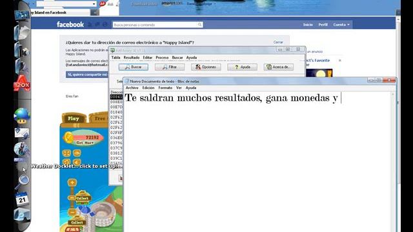Open the calendar 21 dock icon
The width and height of the screenshot is (413, 232).
(x=22, y=199)
